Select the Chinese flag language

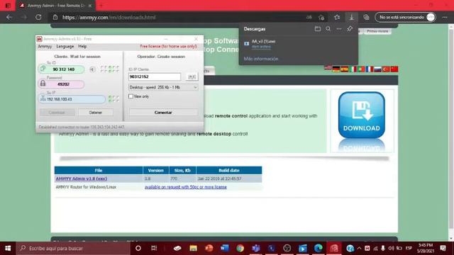(x=394, y=69)
